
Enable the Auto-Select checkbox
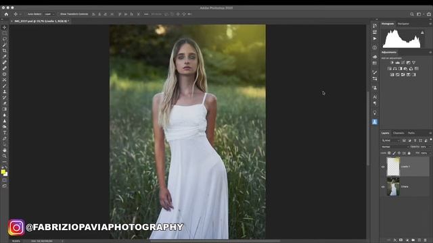click(x=26, y=14)
